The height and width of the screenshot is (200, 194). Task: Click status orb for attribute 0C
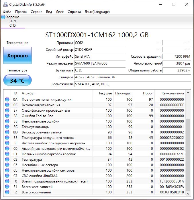[x=7, y=105]
